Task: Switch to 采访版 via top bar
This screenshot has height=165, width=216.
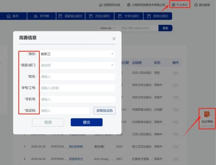Action: [109, 5]
